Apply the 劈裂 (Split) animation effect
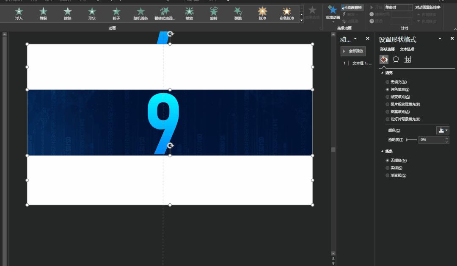Image resolution: width=457 pixels, height=266 pixels. click(43, 13)
